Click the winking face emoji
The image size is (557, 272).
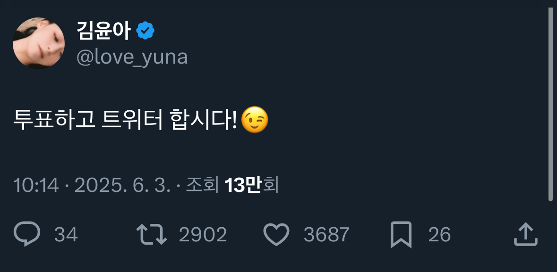coord(255,120)
